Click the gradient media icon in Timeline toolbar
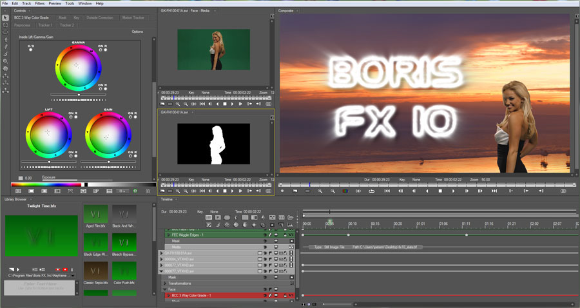Image resolution: width=580 pixels, height=308 pixels. click(254, 217)
